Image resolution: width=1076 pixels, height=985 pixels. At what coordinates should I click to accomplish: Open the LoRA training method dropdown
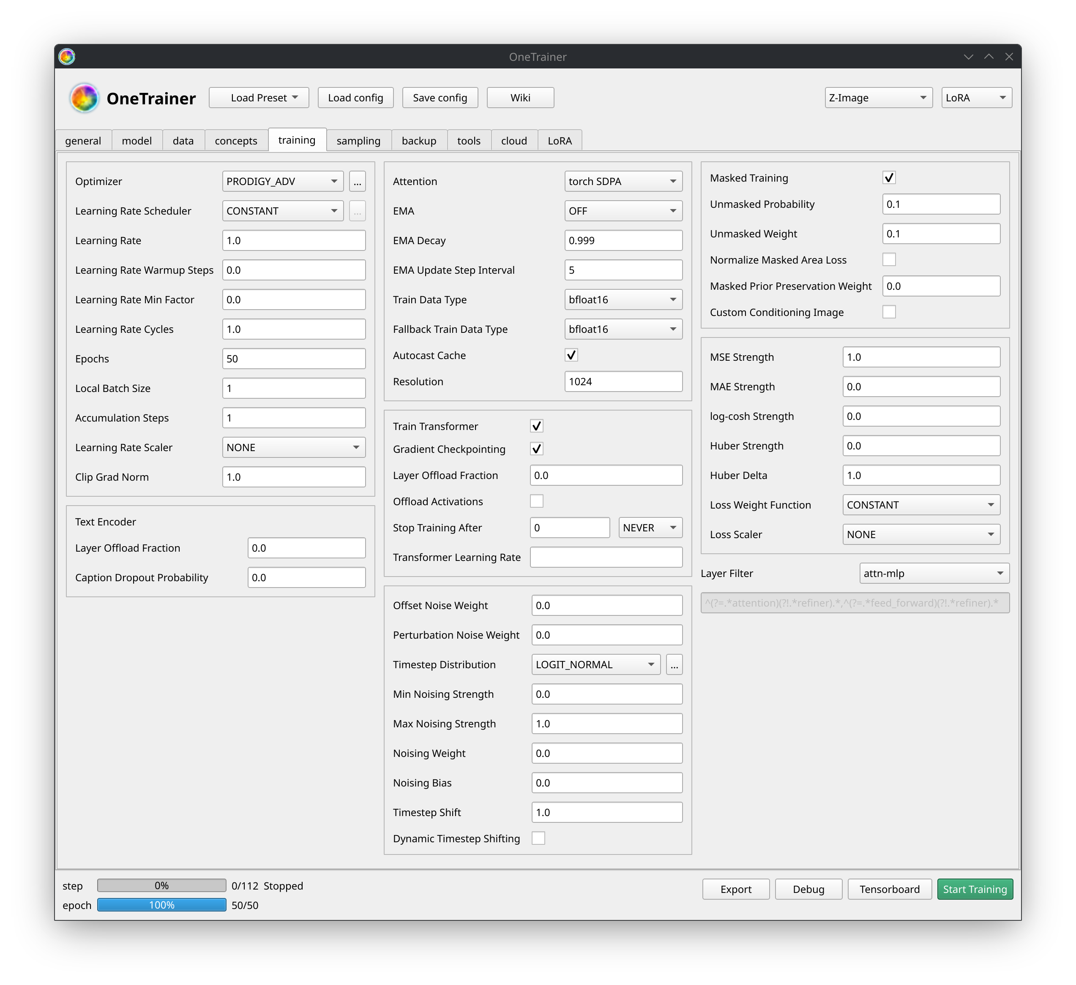pyautogui.click(x=977, y=98)
